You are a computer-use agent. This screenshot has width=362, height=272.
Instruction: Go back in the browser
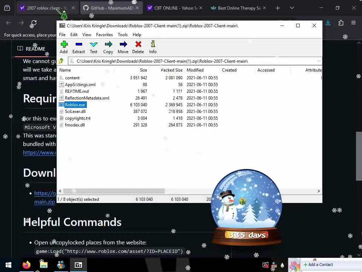pyautogui.click(x=8, y=23)
